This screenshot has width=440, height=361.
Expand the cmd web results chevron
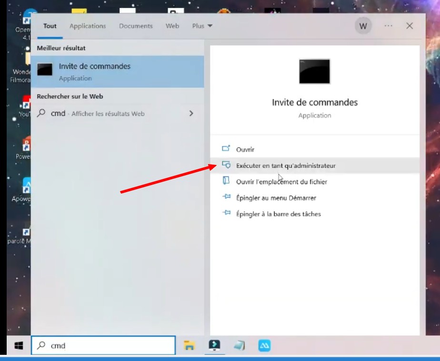(191, 114)
